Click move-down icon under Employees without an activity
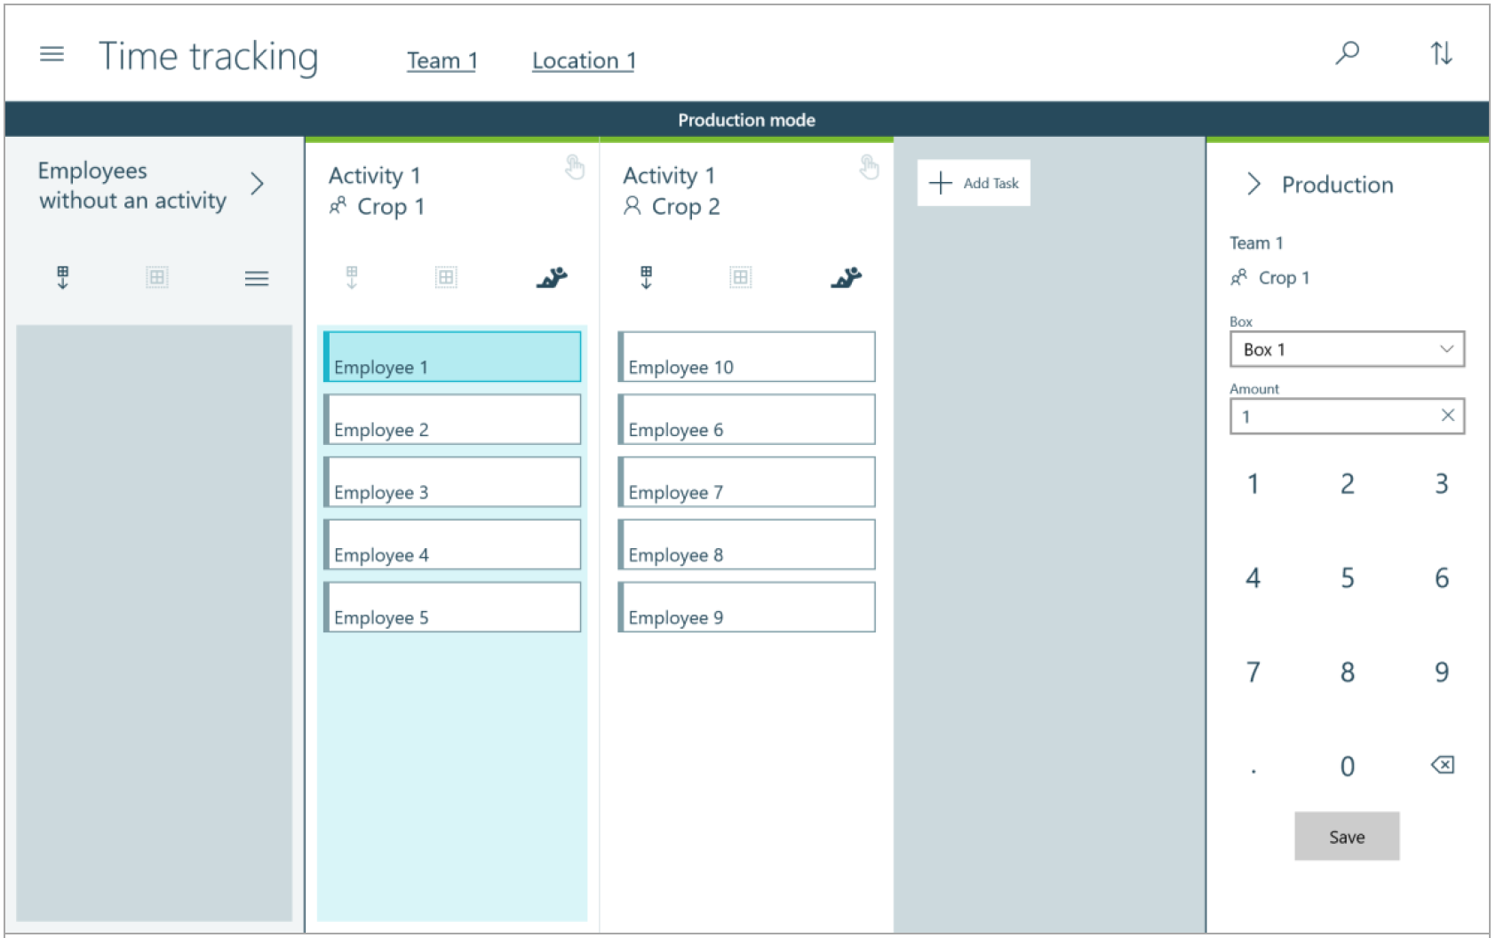The height and width of the screenshot is (938, 1496). tap(62, 278)
